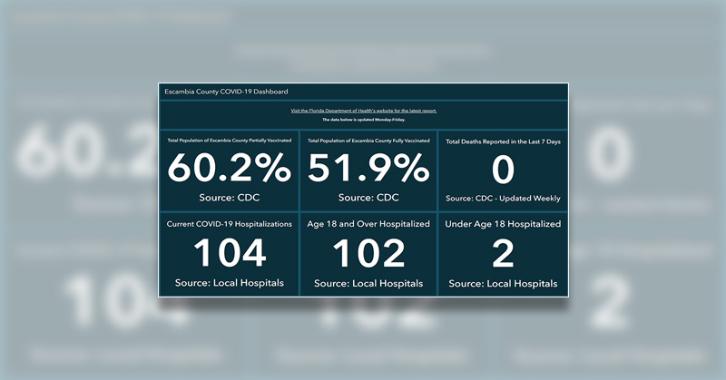Click the Partially Vaccinated tile heading
726x380 pixels.
(x=229, y=141)
